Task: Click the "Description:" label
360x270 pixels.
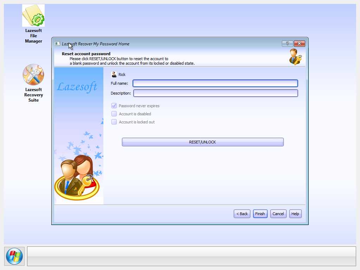Action: pos(121,93)
